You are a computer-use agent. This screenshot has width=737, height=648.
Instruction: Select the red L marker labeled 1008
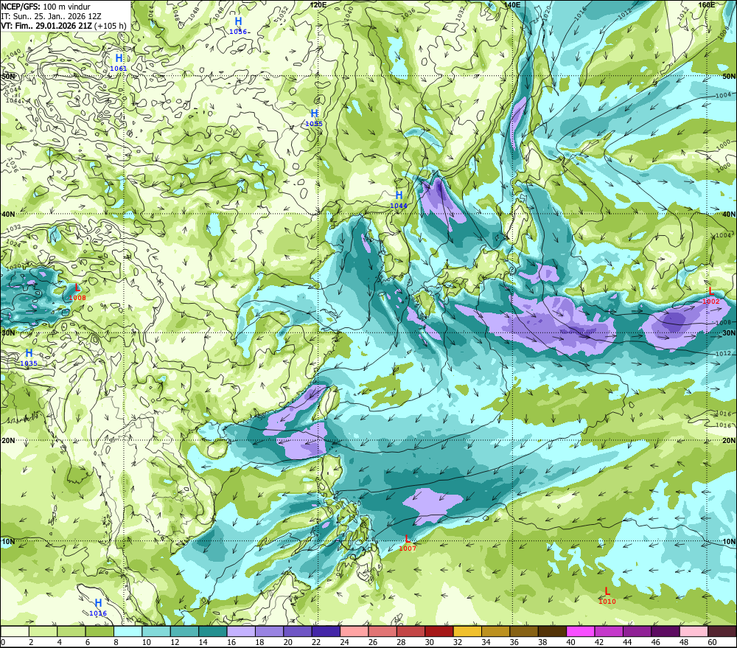[x=77, y=288]
